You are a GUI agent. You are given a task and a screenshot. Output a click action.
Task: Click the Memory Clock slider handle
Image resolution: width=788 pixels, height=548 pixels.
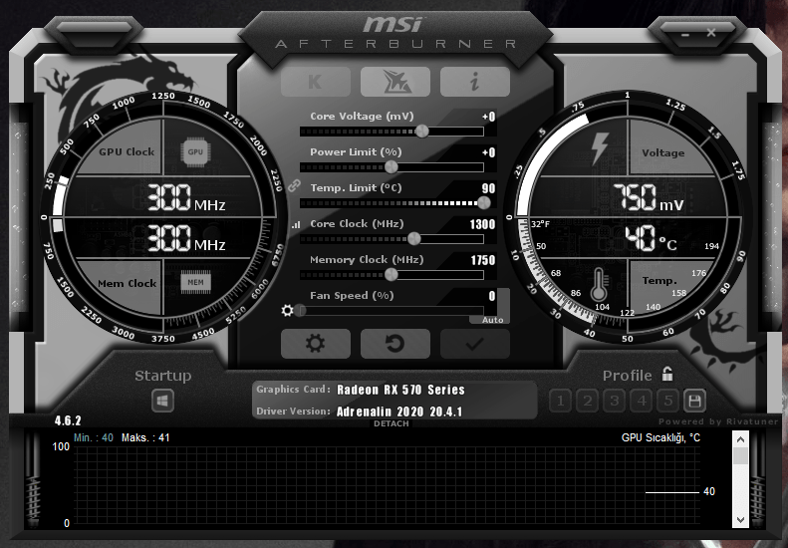point(391,275)
